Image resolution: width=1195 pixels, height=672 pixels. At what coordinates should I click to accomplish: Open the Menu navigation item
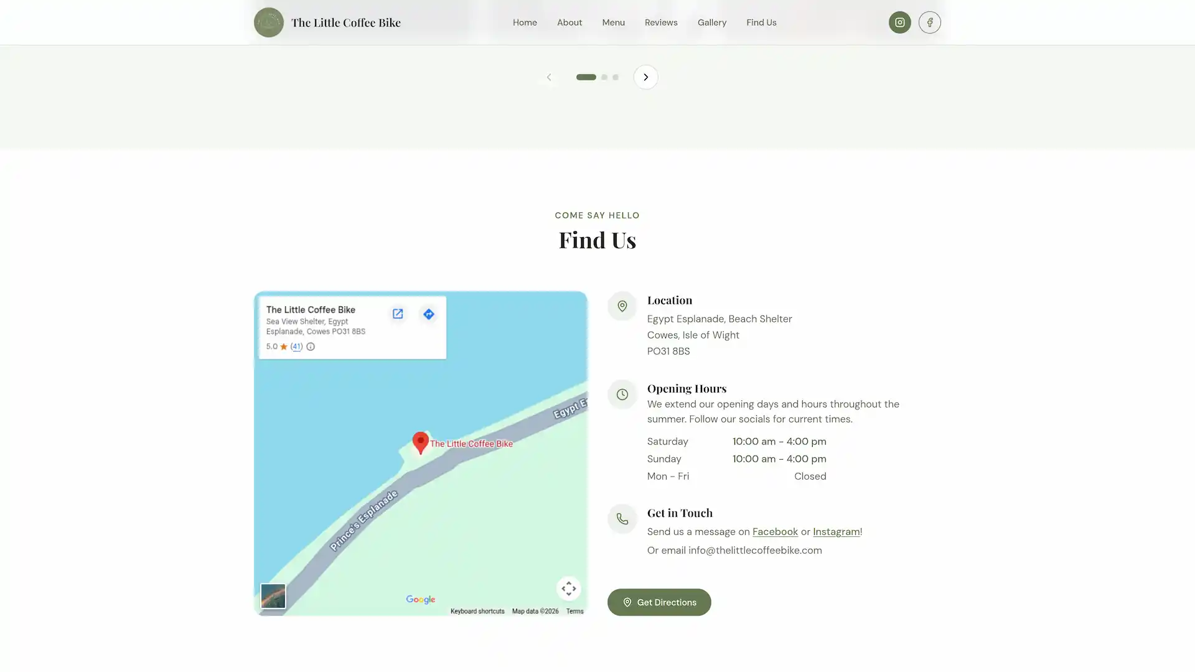613,22
